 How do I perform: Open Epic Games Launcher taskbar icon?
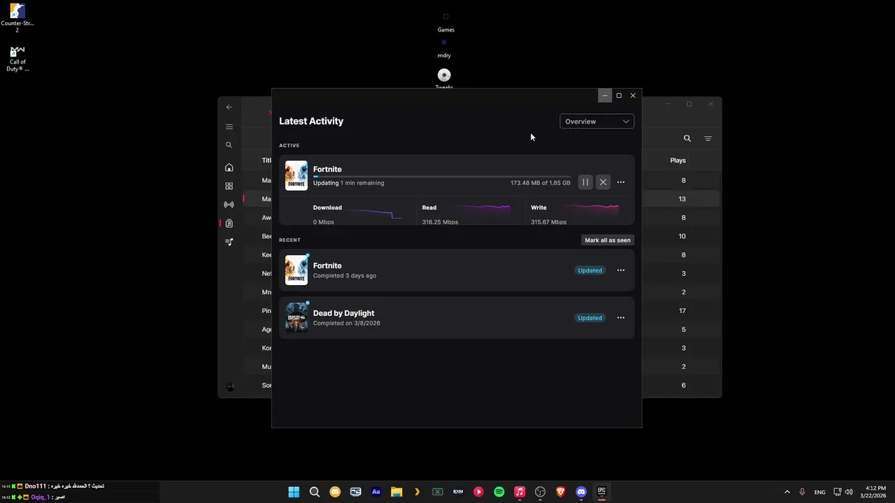point(601,492)
